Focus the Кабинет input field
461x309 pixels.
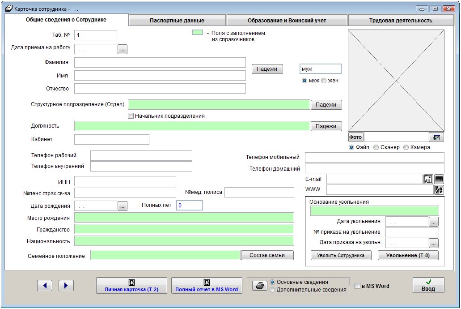(112, 139)
